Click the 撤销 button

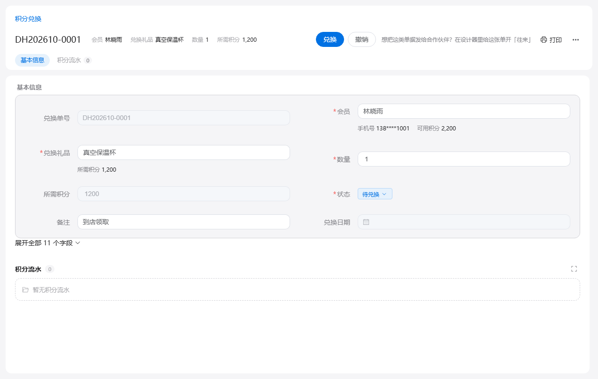[x=361, y=39]
